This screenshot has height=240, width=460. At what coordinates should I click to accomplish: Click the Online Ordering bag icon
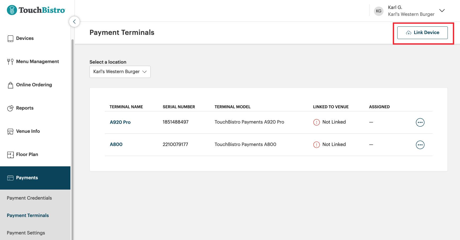pos(10,85)
